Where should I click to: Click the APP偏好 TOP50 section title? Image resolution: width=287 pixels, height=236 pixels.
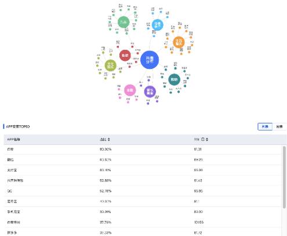(18, 126)
